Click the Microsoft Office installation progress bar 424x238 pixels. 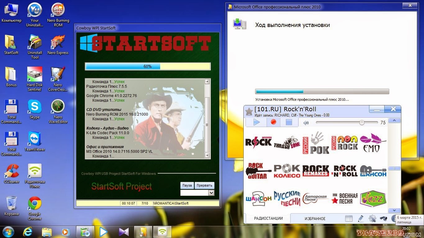322,91
